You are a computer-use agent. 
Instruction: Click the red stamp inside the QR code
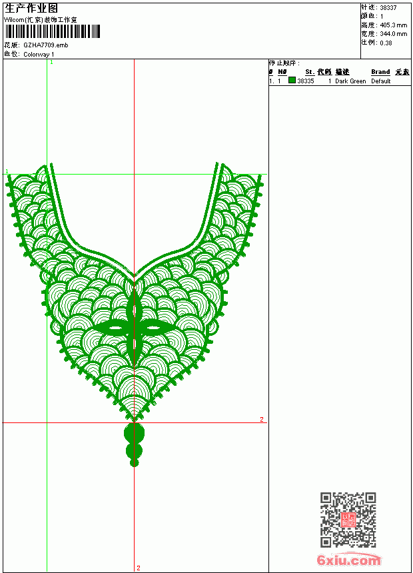tap(348, 520)
